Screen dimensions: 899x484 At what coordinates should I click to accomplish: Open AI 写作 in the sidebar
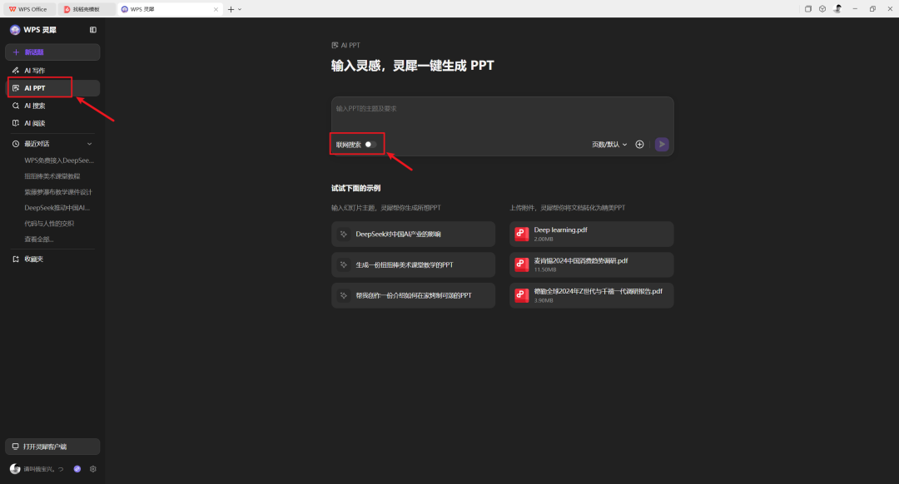pos(52,71)
